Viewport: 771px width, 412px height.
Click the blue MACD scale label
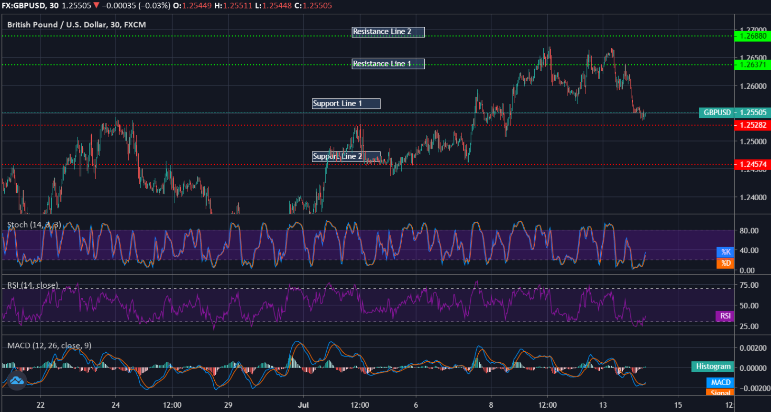coord(720,382)
